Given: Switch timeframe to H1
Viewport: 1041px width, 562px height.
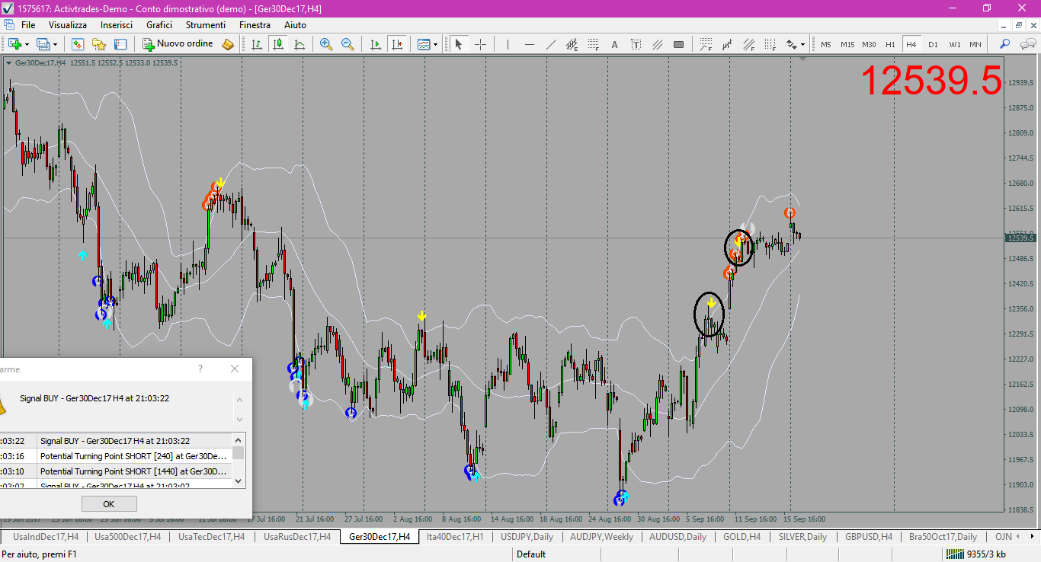Looking at the screenshot, I should 890,44.
